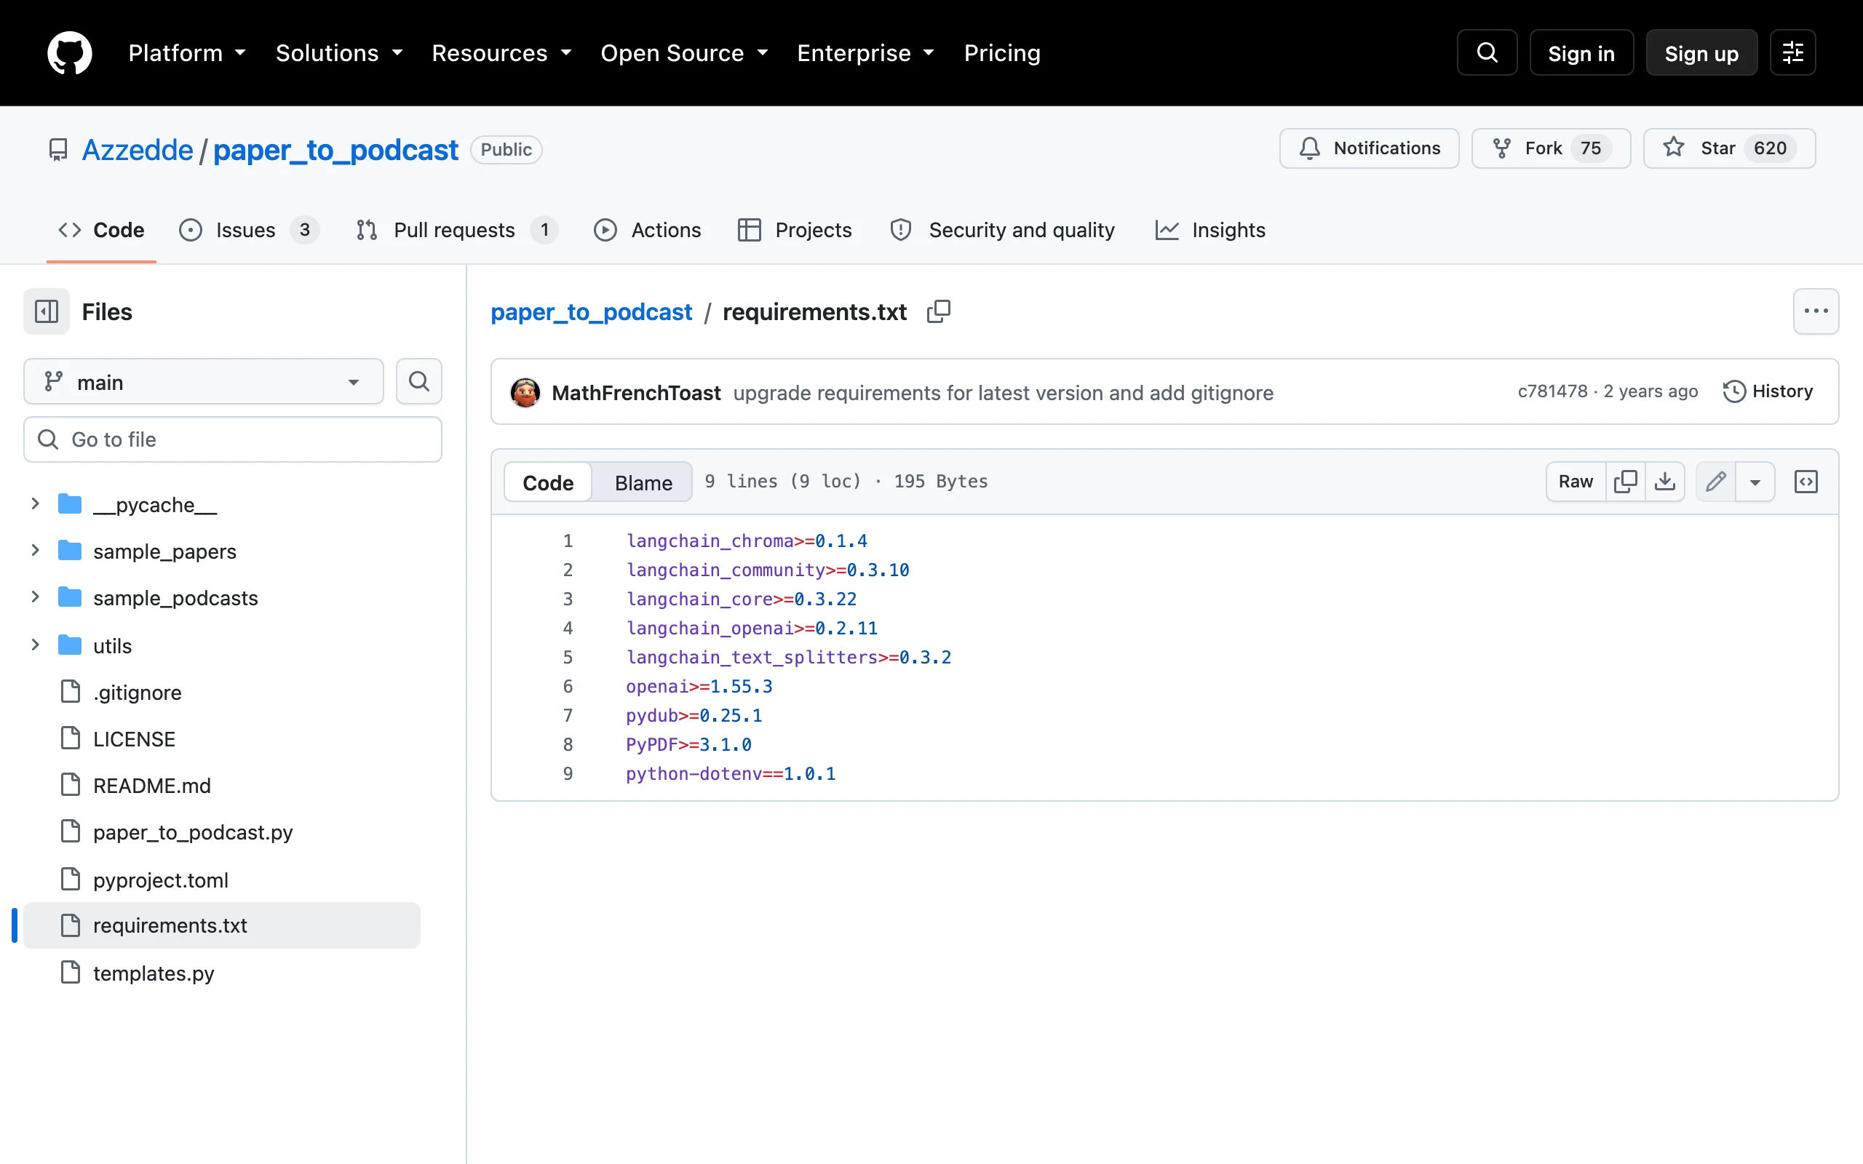Click the file tree search icon button
The width and height of the screenshot is (1863, 1164).
418,381
